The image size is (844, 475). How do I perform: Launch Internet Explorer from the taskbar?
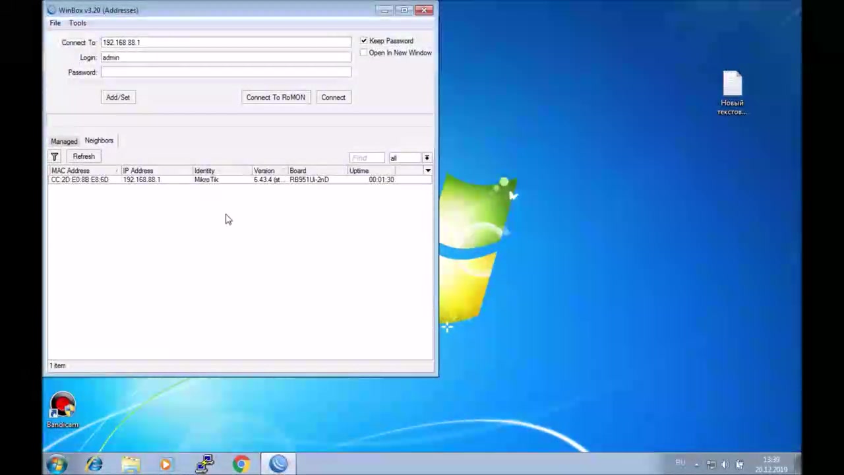click(x=94, y=464)
